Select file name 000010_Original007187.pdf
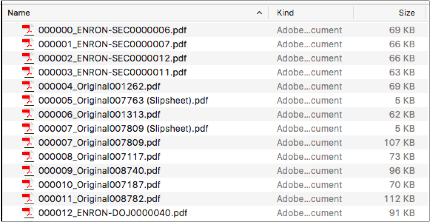The height and width of the screenshot is (222, 430). tap(99, 185)
